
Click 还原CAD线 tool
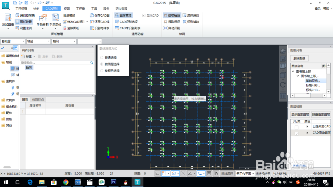click(x=100, y=22)
